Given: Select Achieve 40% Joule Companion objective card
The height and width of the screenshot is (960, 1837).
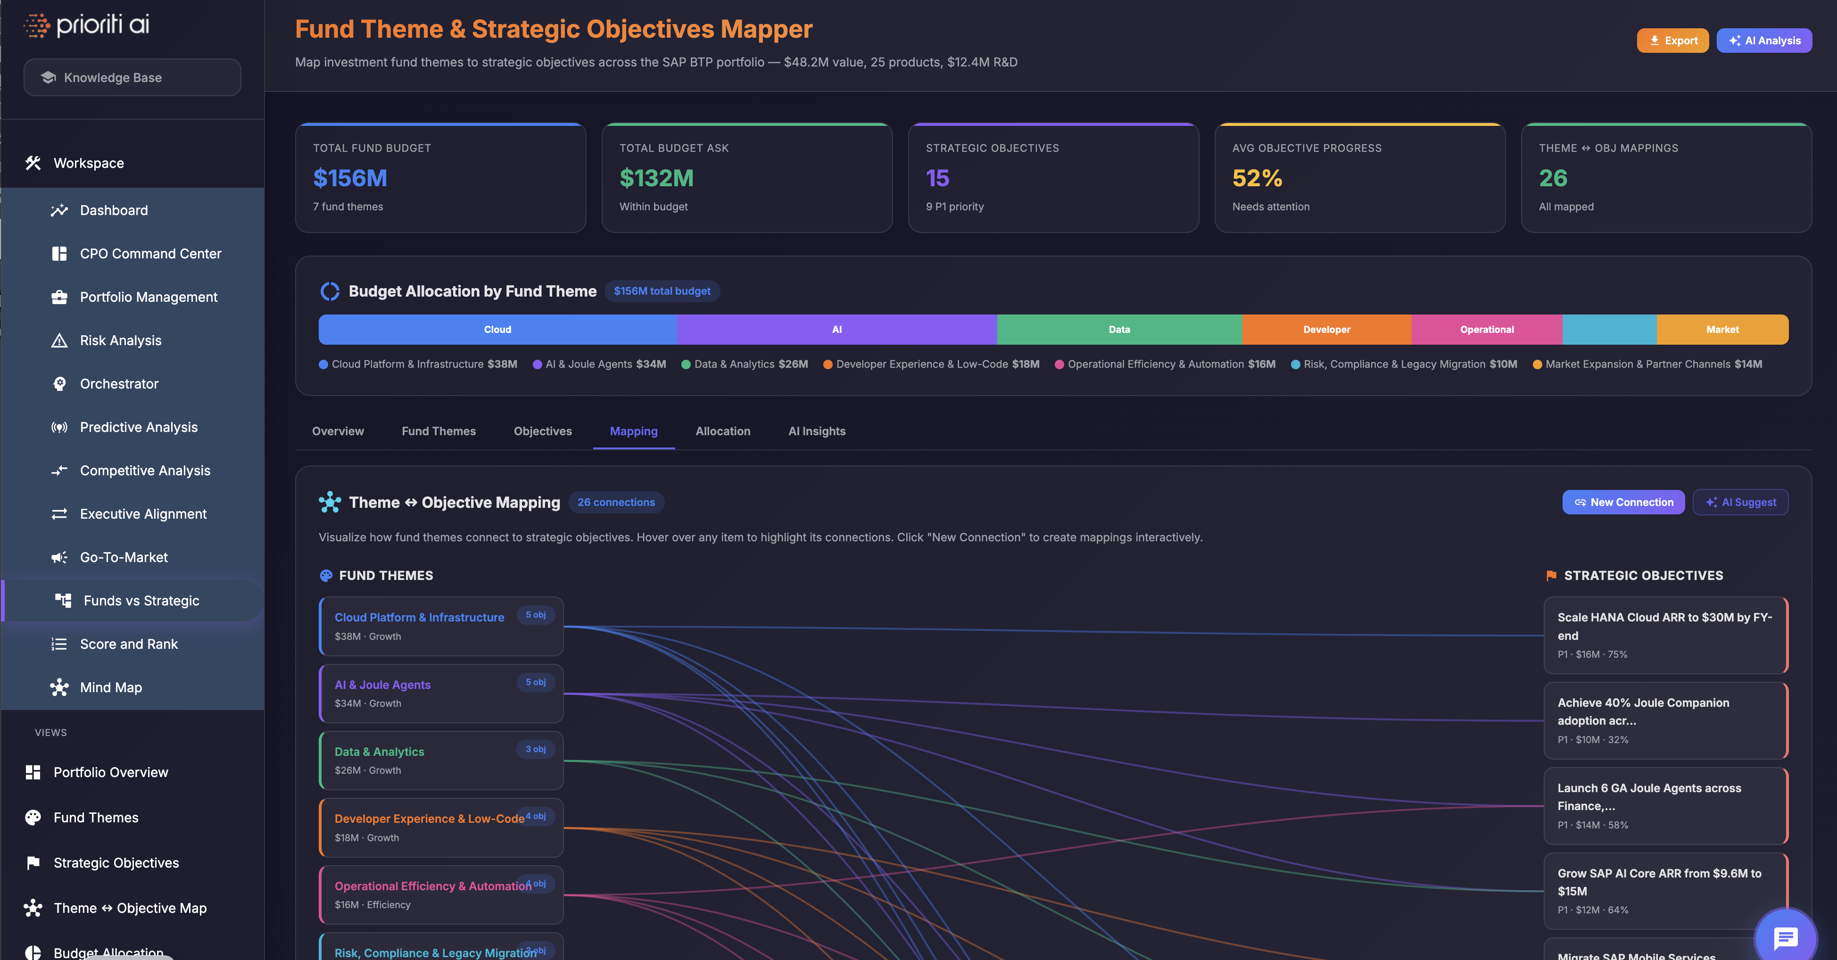Looking at the screenshot, I should pos(1666,720).
